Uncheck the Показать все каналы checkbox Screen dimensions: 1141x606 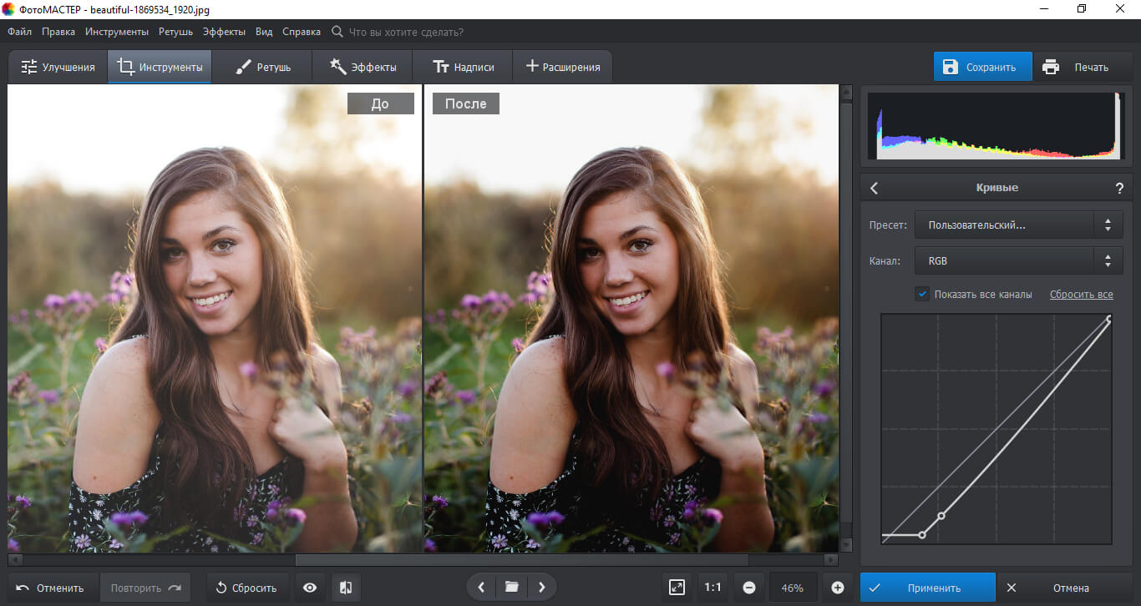pyautogui.click(x=922, y=294)
